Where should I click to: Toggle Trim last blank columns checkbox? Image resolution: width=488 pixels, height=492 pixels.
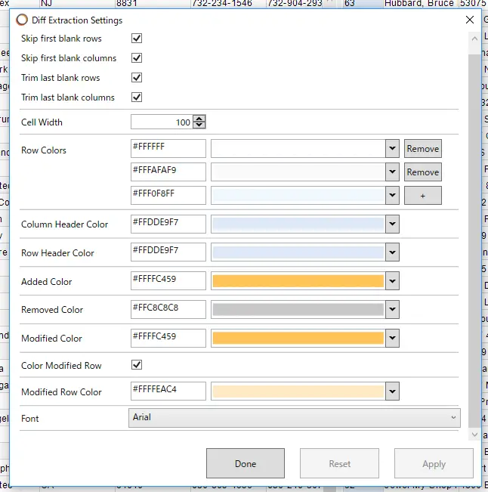pos(137,97)
